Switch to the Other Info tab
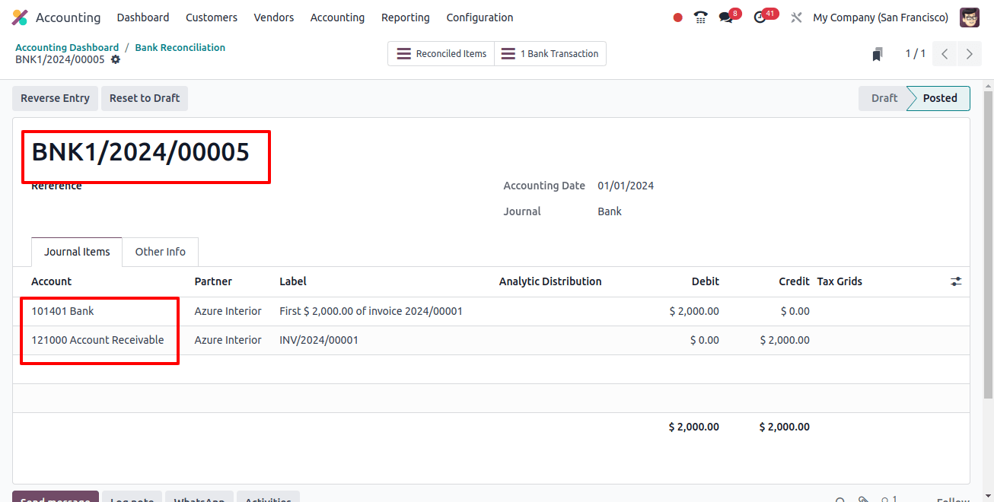This screenshot has width=994, height=502. coord(161,252)
